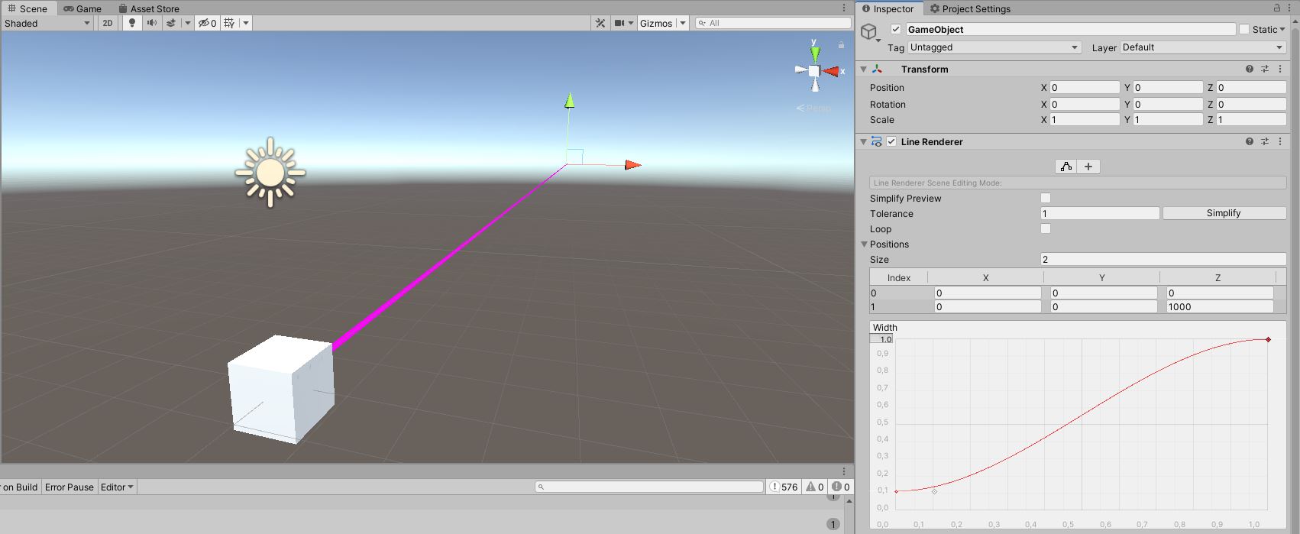Click the GameObject cube icon in the Inspector
Image resolution: width=1300 pixels, height=534 pixels.
pyautogui.click(x=868, y=31)
